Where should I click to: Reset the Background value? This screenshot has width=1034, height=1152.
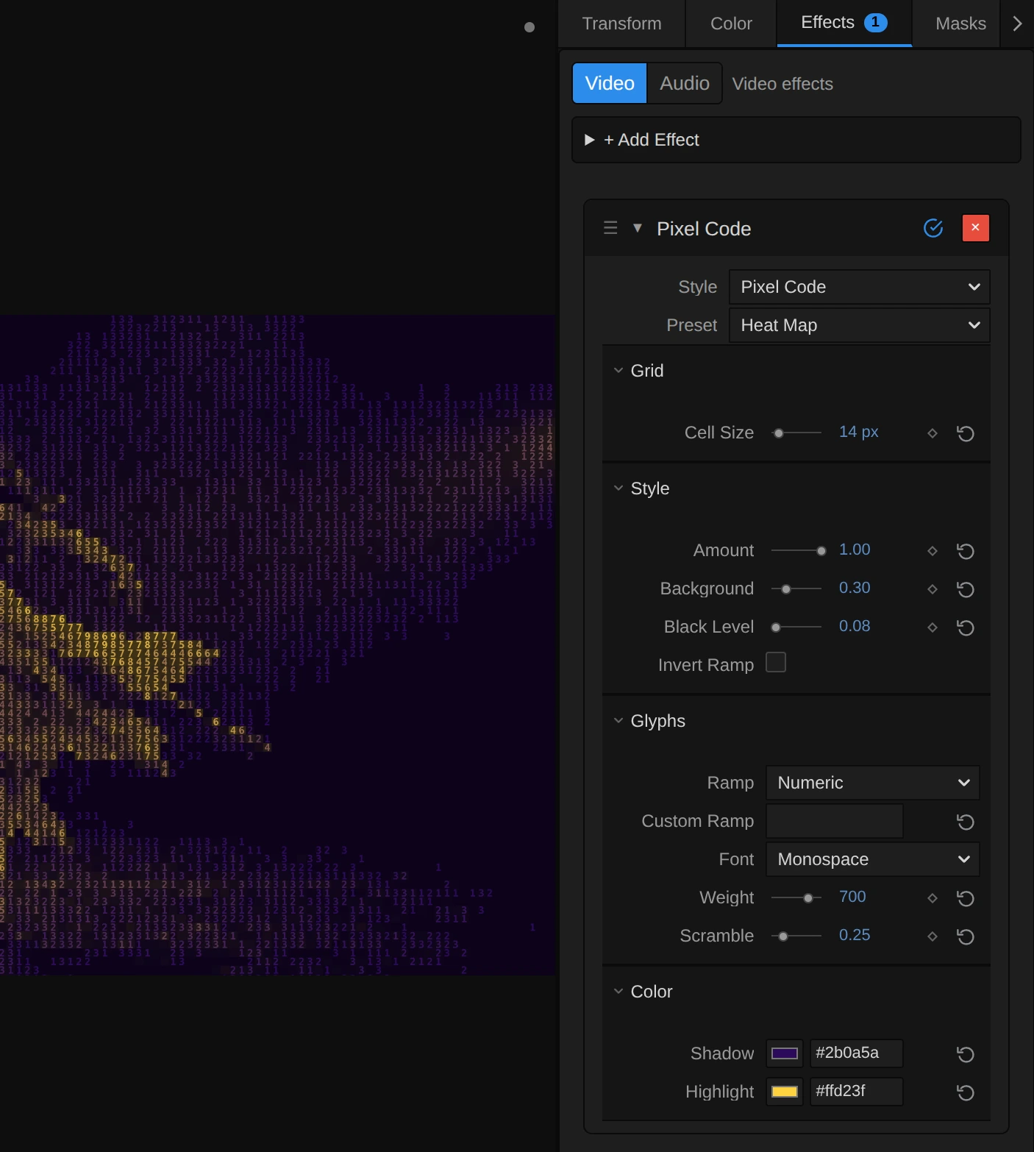[966, 589]
